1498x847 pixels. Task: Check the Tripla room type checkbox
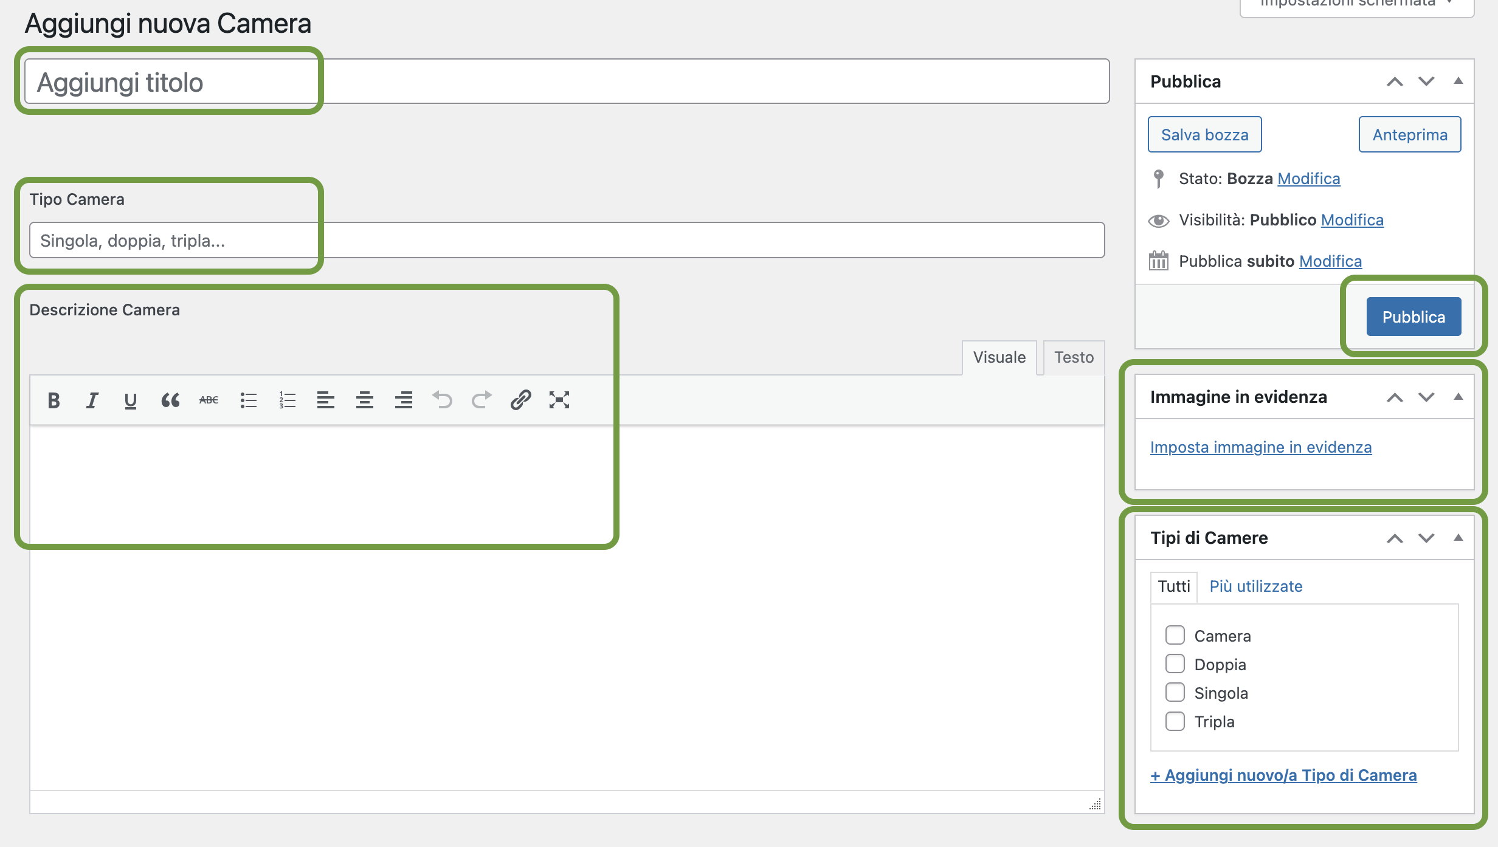point(1175,721)
